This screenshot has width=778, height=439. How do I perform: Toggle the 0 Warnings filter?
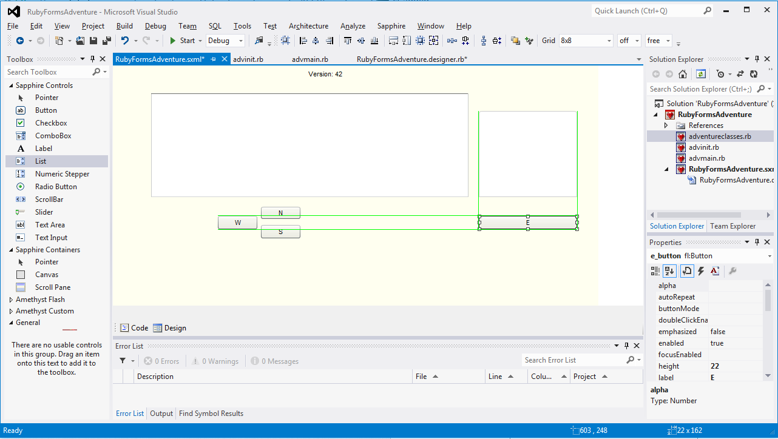(215, 361)
